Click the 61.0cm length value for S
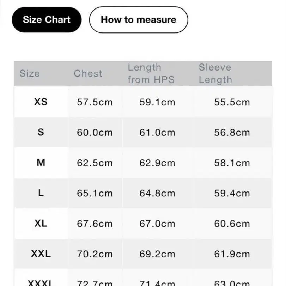The image size is (286, 286). [157, 133]
